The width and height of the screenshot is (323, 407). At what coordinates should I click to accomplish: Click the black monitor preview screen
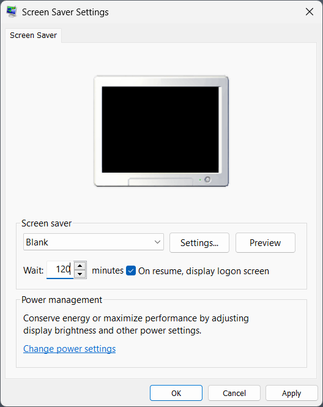160,130
